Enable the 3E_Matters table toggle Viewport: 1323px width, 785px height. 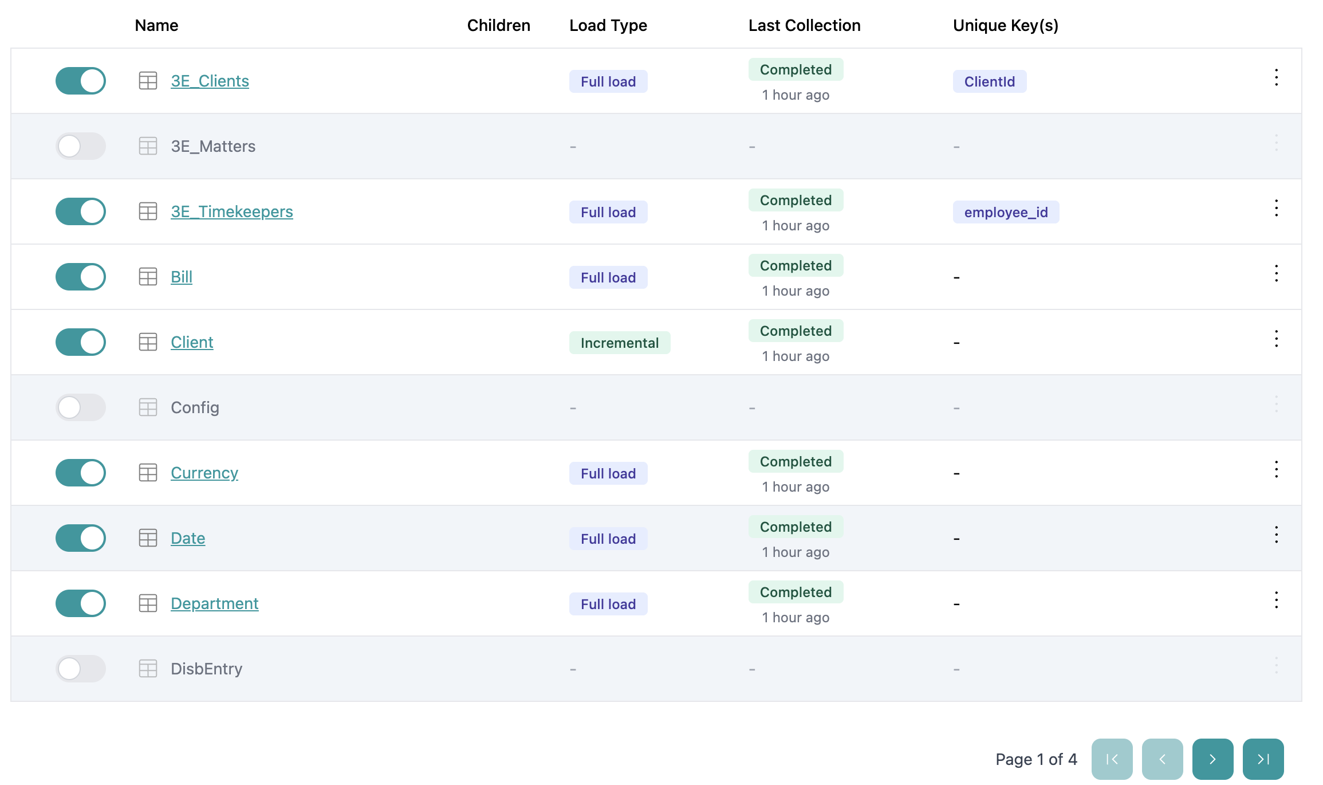click(x=81, y=146)
